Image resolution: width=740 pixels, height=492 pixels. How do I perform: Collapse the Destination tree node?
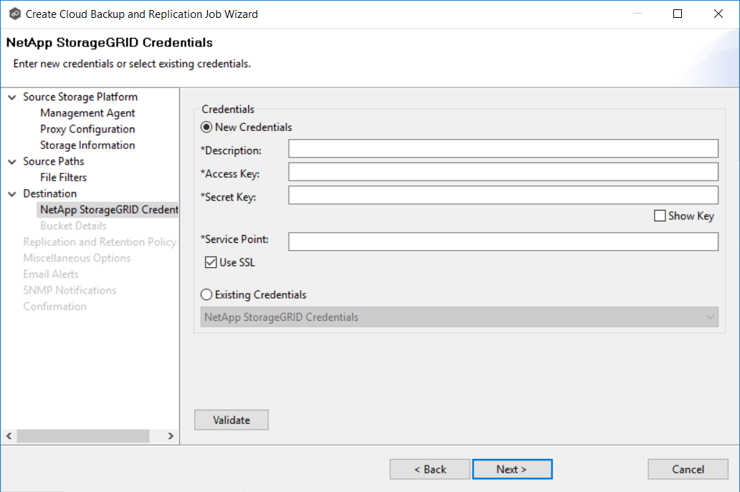coord(12,193)
